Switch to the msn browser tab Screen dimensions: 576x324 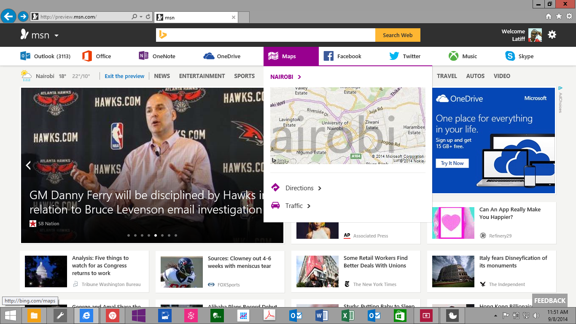tap(196, 17)
